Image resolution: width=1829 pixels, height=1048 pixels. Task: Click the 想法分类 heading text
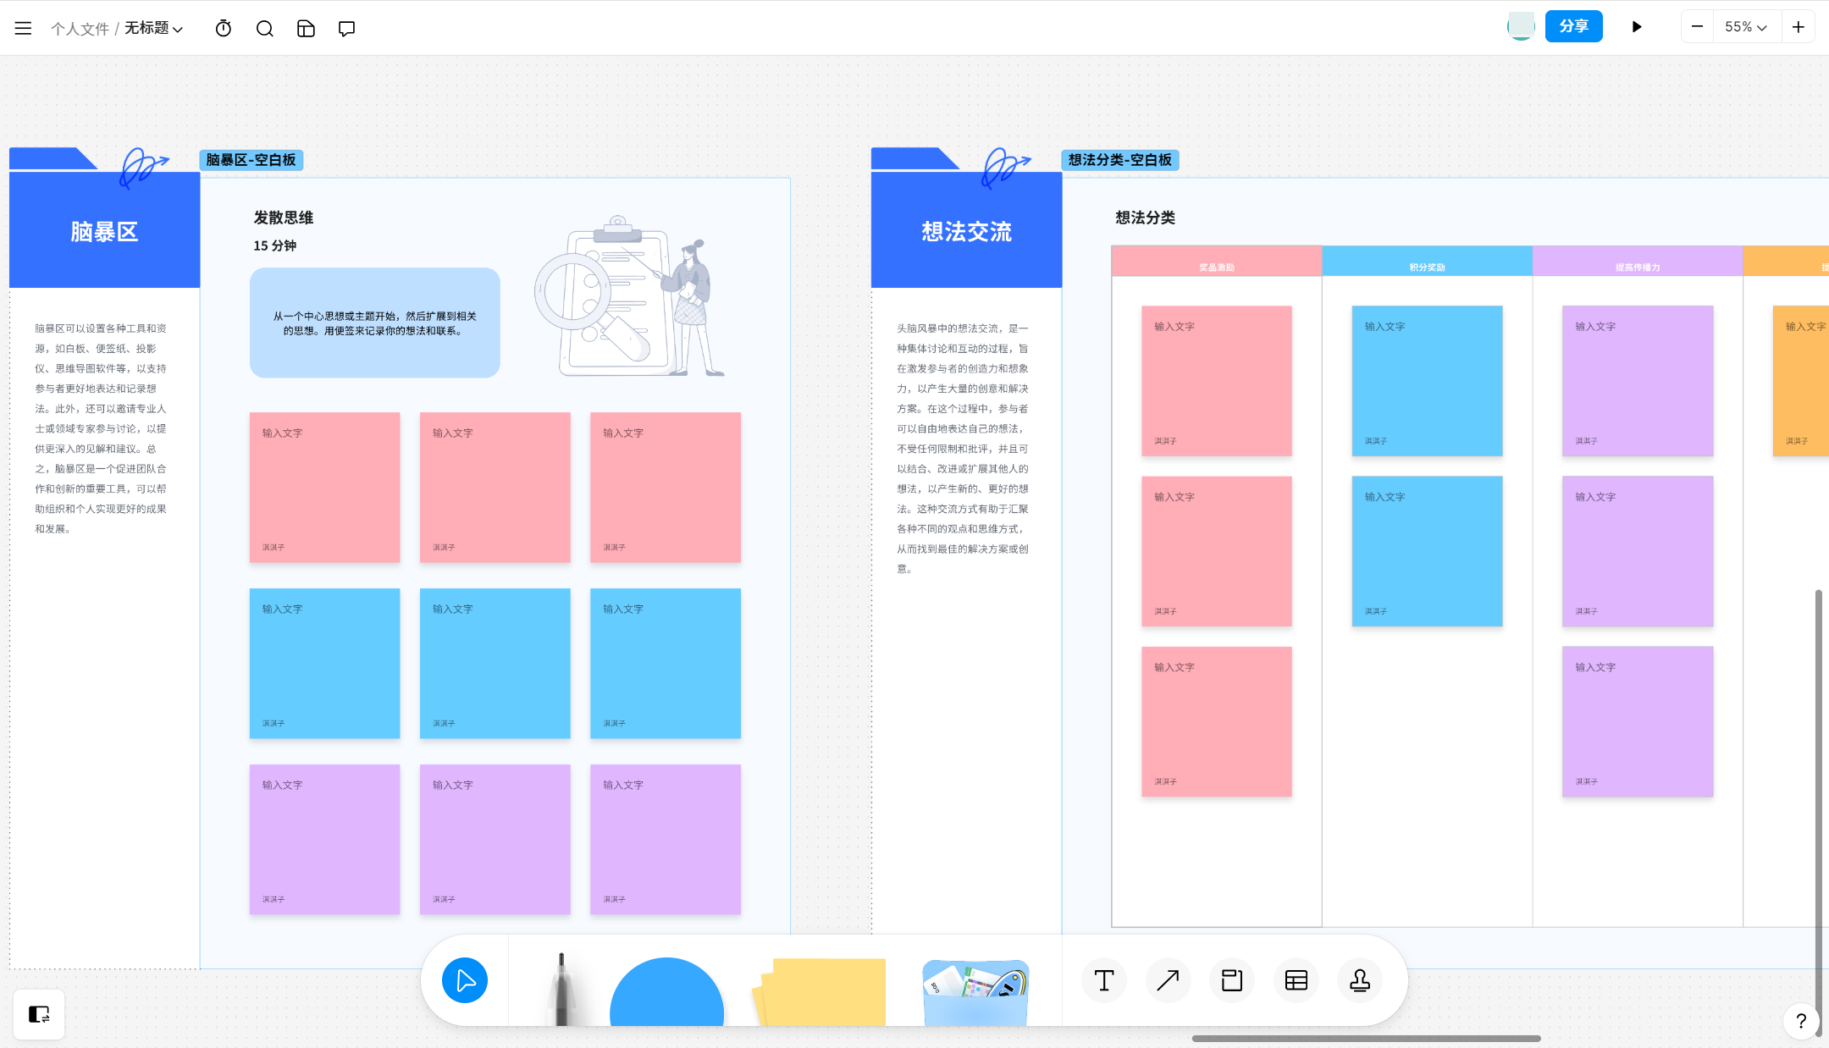click(1145, 218)
